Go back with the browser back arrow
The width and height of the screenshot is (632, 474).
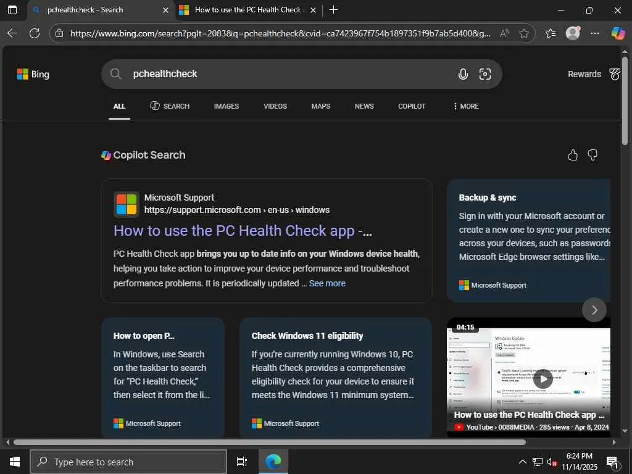[x=12, y=33]
